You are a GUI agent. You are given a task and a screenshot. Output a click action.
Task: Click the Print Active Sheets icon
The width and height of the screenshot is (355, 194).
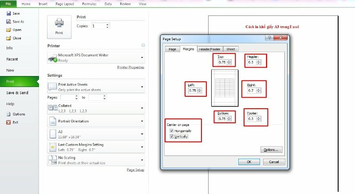coord(52,87)
